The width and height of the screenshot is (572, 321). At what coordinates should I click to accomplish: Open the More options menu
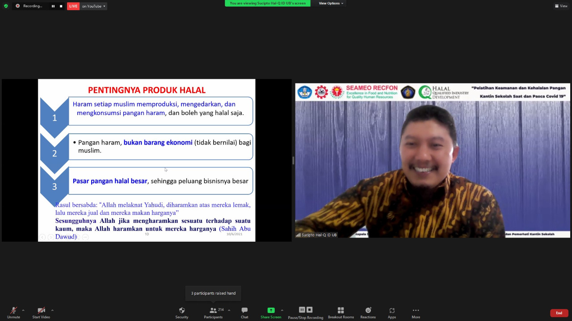click(415, 312)
